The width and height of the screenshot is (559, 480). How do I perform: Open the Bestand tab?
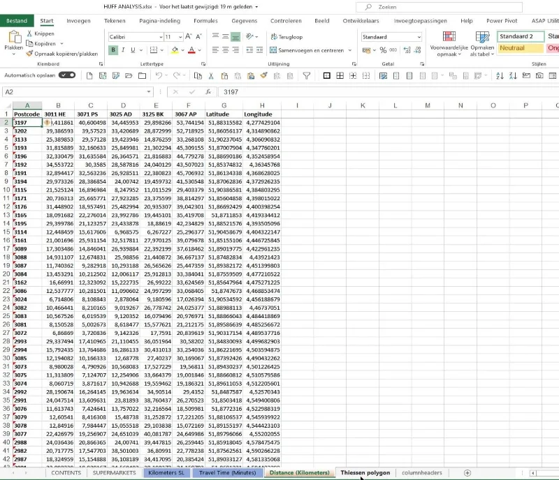coord(17,21)
